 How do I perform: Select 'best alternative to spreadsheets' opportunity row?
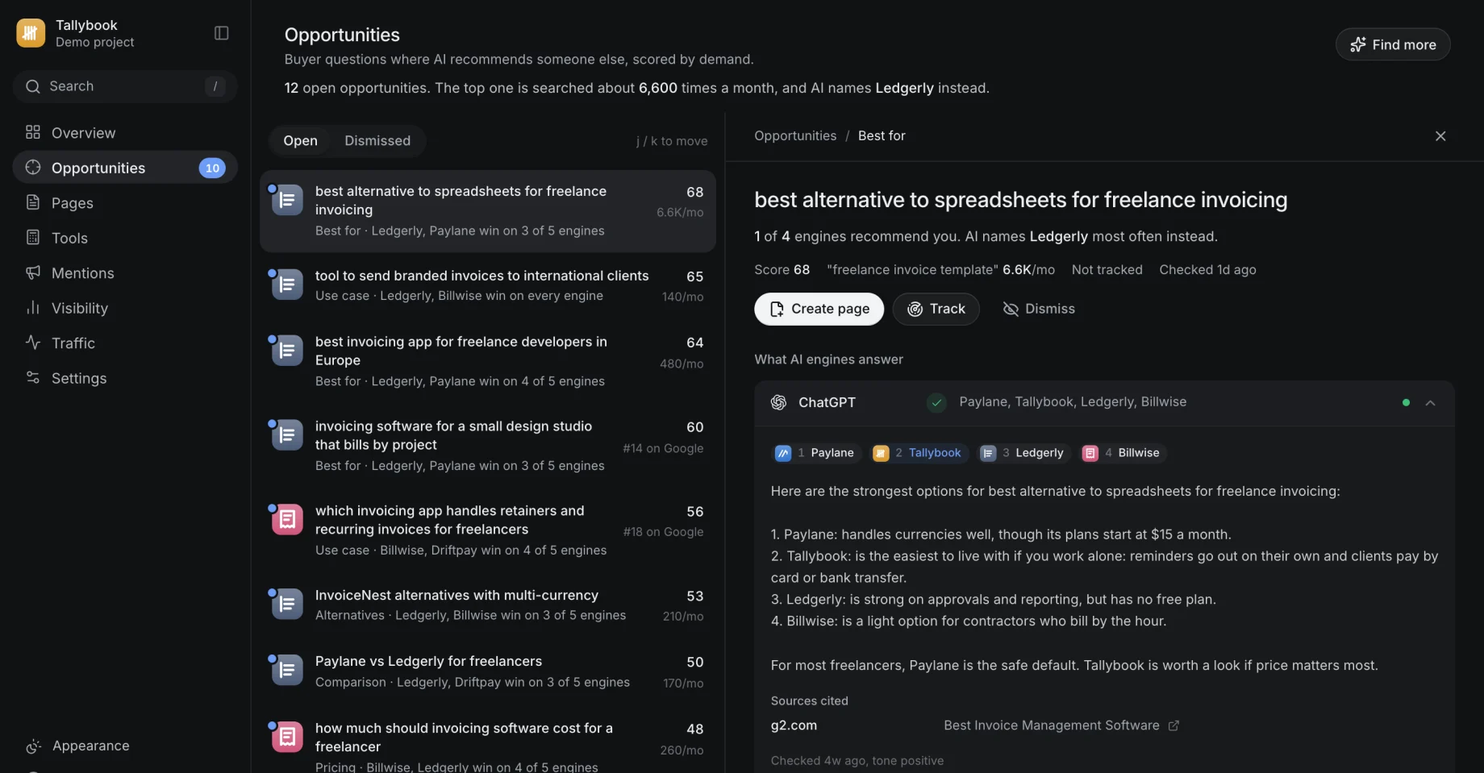(488, 211)
